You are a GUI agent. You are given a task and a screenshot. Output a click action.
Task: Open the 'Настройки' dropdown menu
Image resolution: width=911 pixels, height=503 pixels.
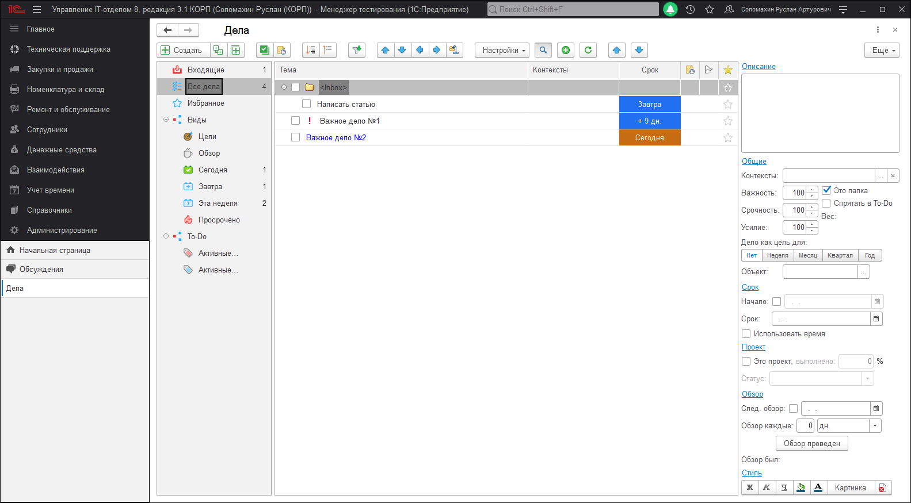[x=502, y=50]
